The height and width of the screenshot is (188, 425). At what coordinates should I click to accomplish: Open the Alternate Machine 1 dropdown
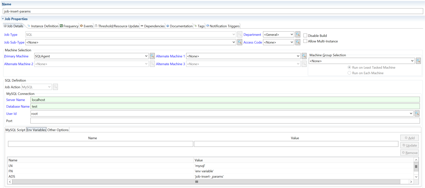point(298,56)
